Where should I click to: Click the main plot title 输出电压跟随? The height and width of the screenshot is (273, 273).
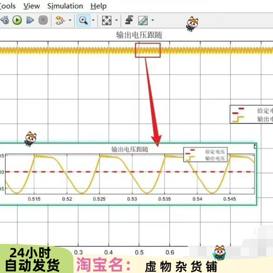point(139,35)
